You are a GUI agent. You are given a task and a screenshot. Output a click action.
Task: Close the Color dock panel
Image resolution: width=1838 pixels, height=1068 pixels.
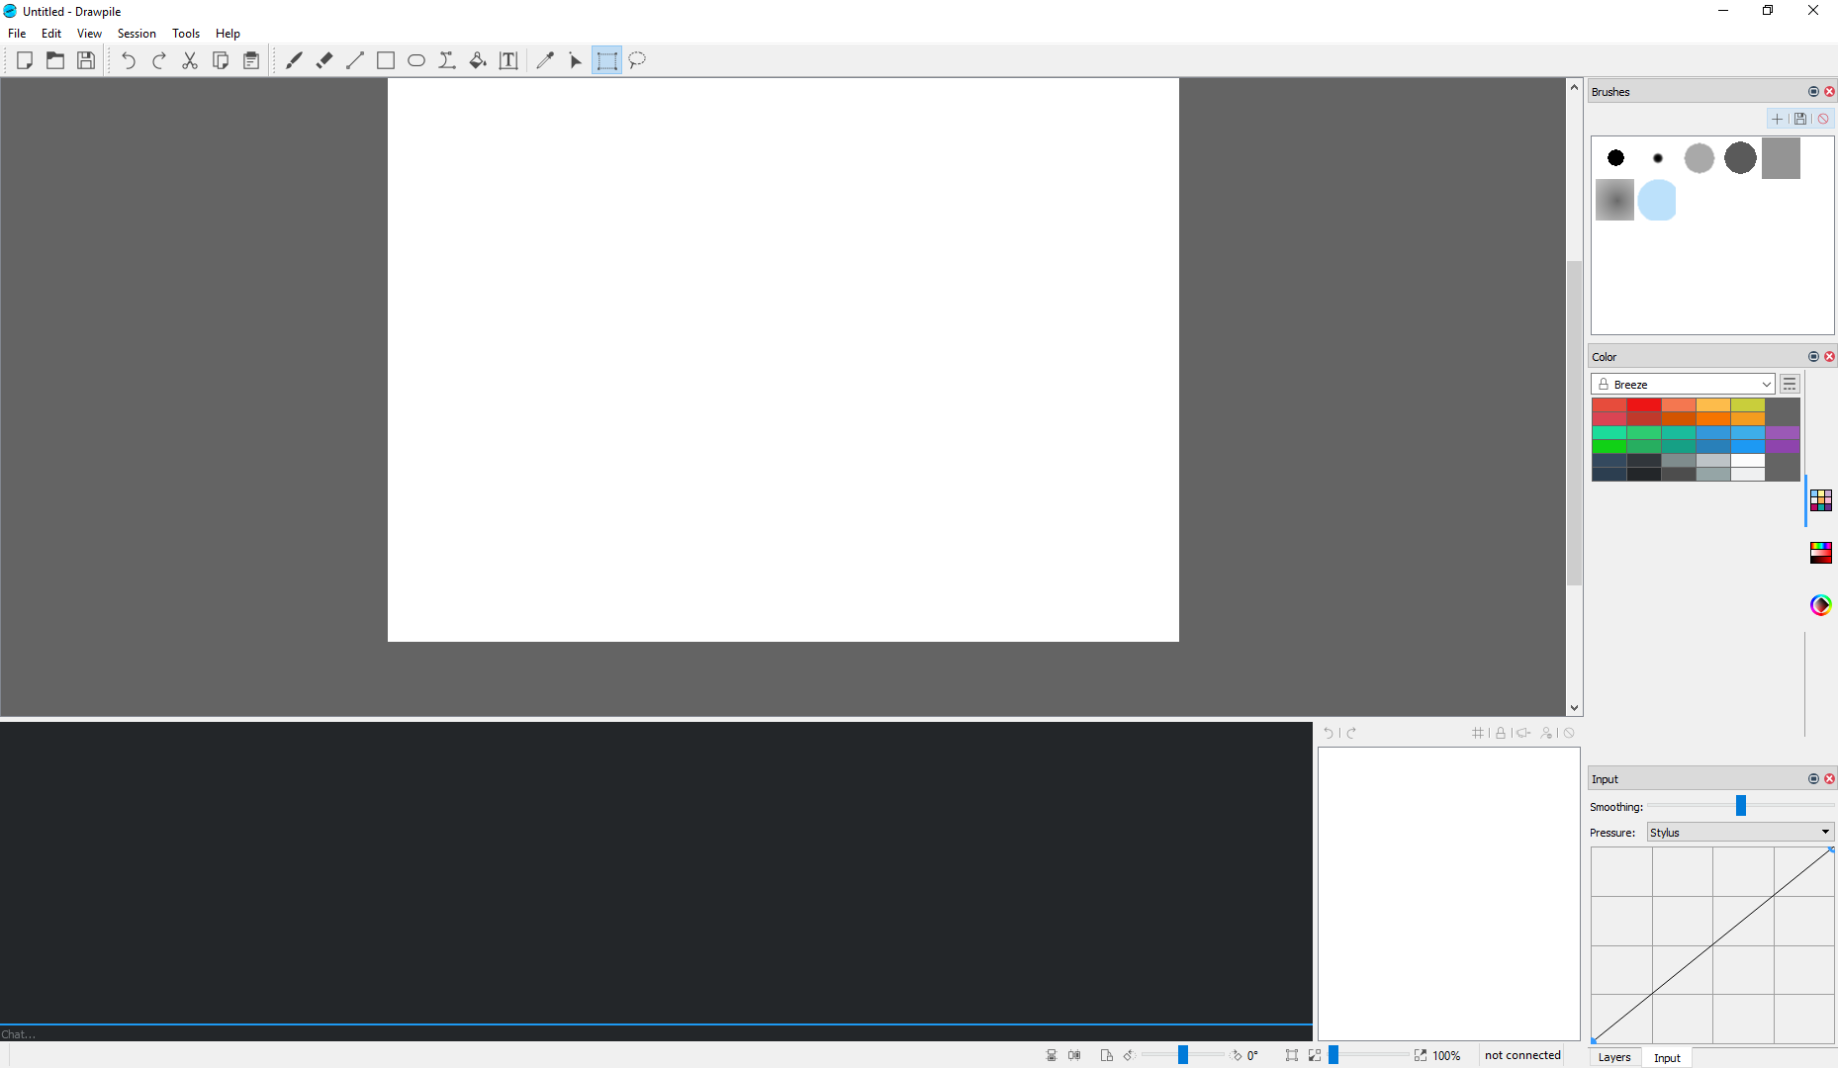pos(1829,356)
